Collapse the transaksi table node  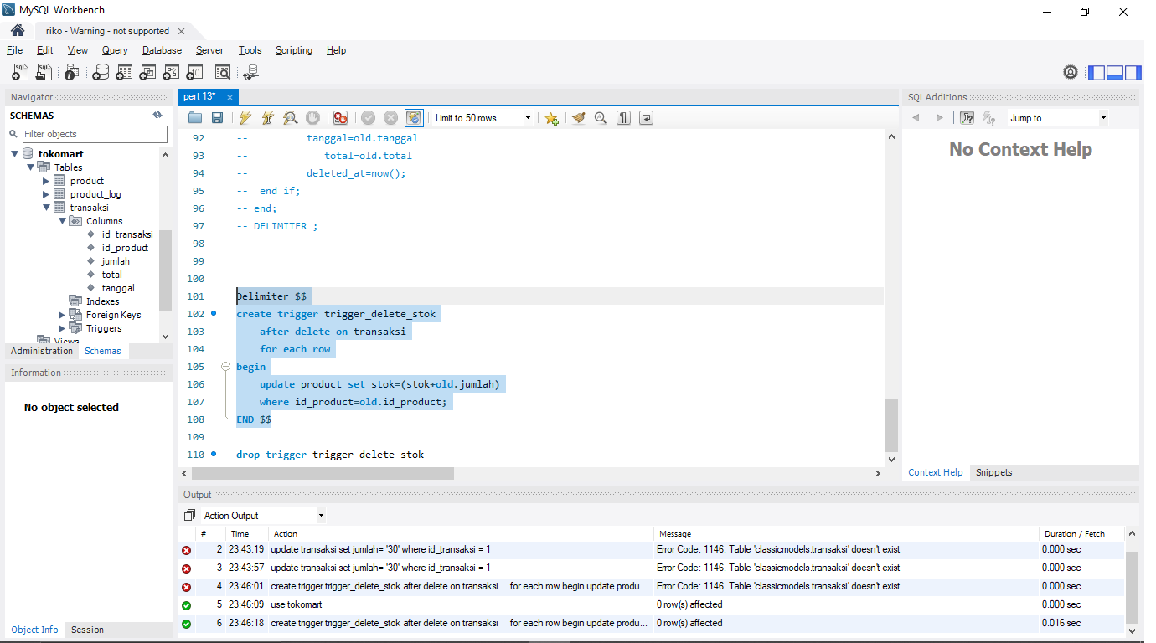coord(47,208)
